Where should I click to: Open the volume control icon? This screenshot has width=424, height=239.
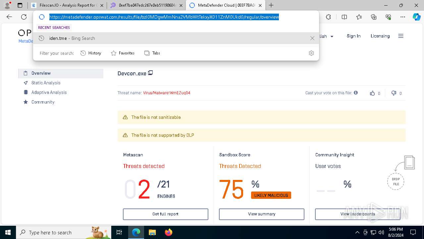(x=381, y=232)
